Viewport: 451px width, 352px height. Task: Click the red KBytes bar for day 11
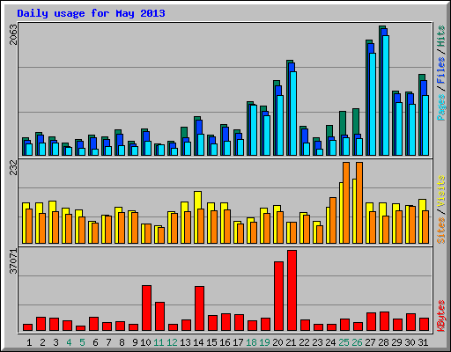click(160, 317)
